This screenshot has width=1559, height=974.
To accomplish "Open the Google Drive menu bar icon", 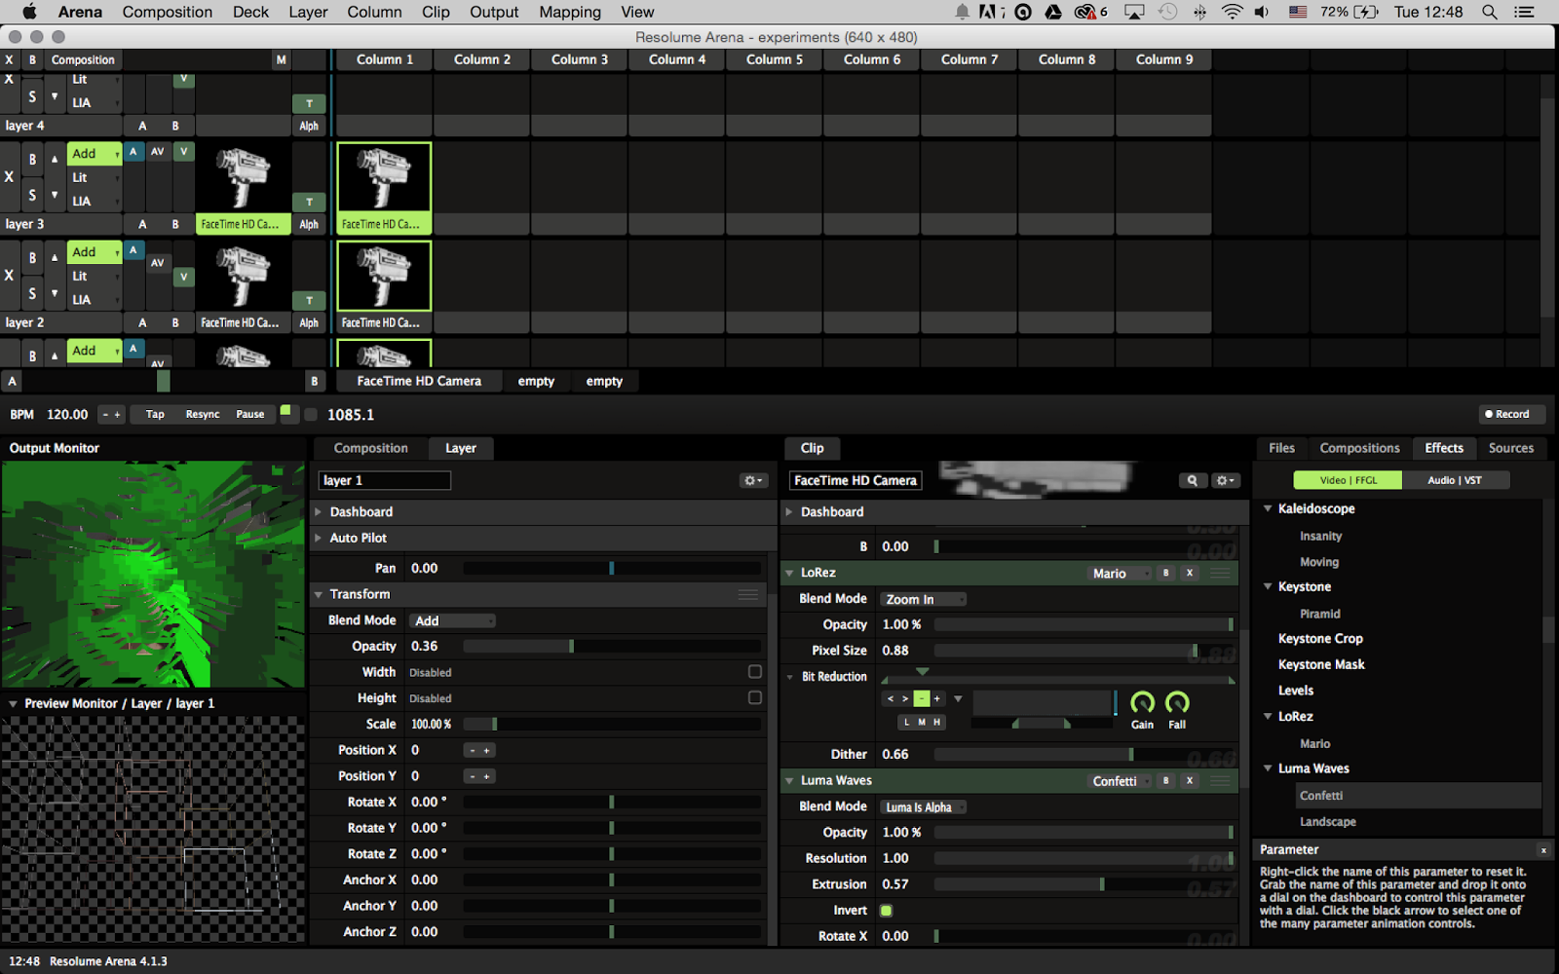I will coord(1052,12).
